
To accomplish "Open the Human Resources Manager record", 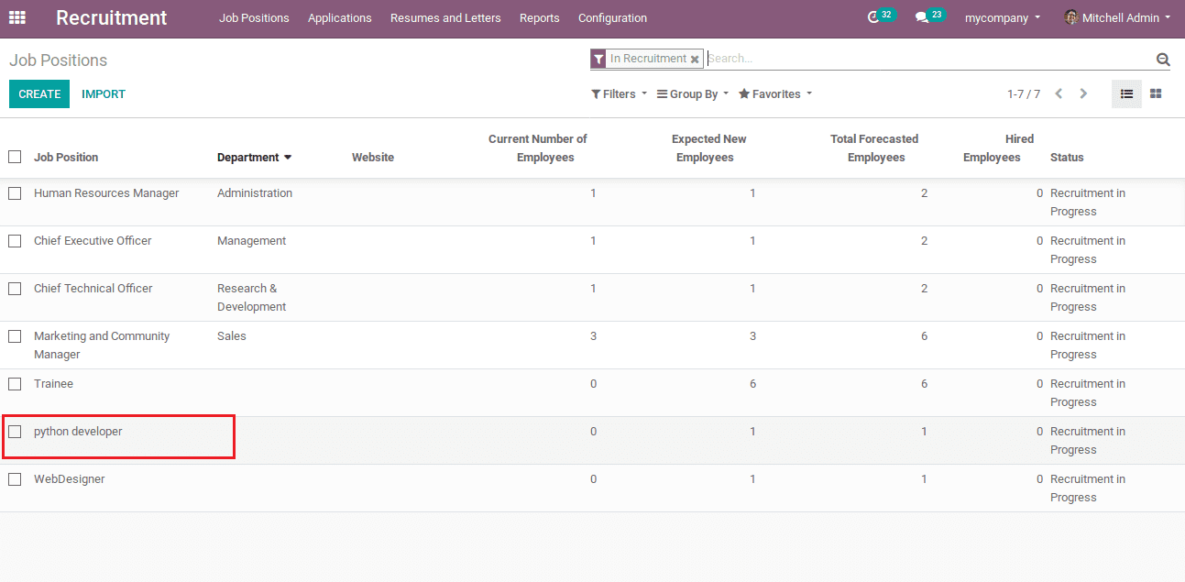I will coord(106,193).
